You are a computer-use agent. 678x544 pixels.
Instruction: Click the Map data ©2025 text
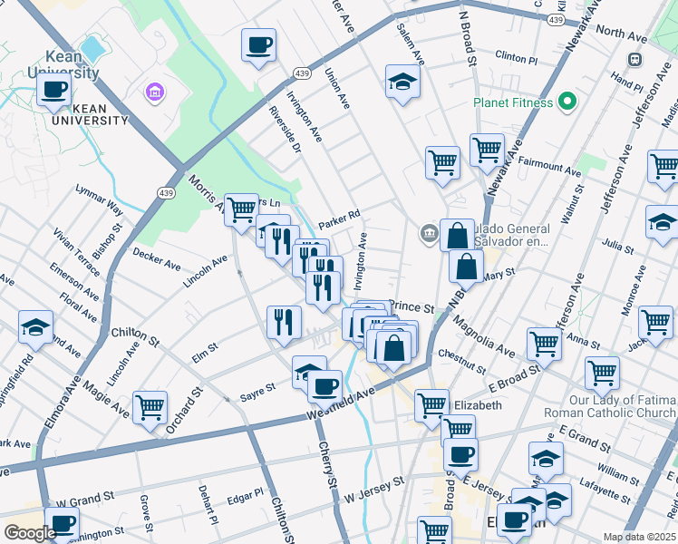coord(639,537)
